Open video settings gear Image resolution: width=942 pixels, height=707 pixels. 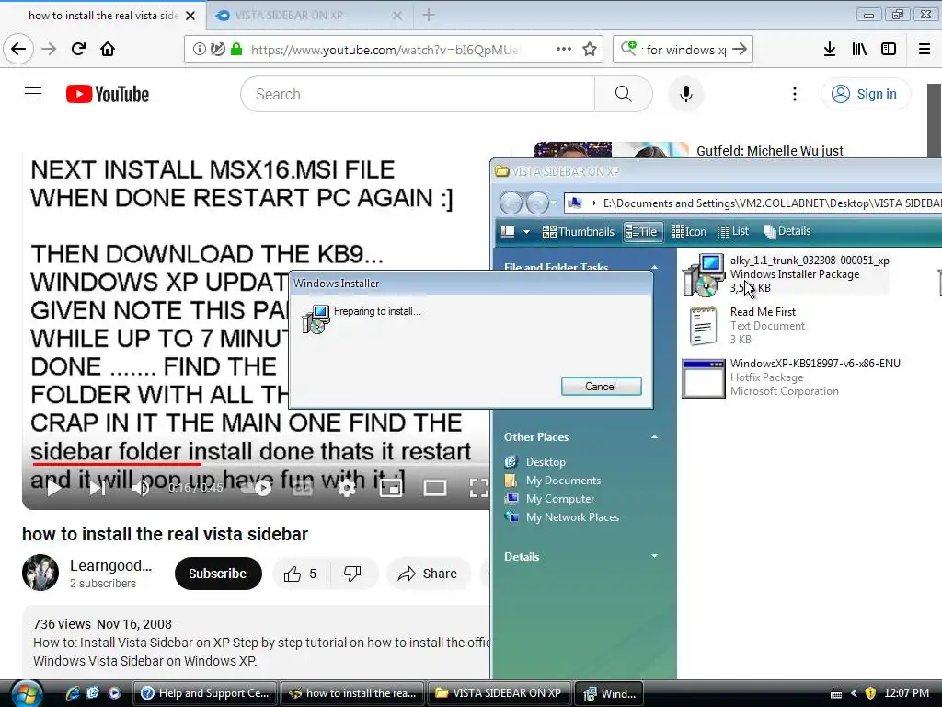pyautogui.click(x=346, y=488)
